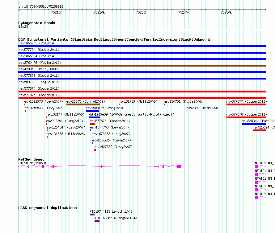Click the nsv1065064 (Coe2014) label
This screenshot has height=233, width=275.
37,56
